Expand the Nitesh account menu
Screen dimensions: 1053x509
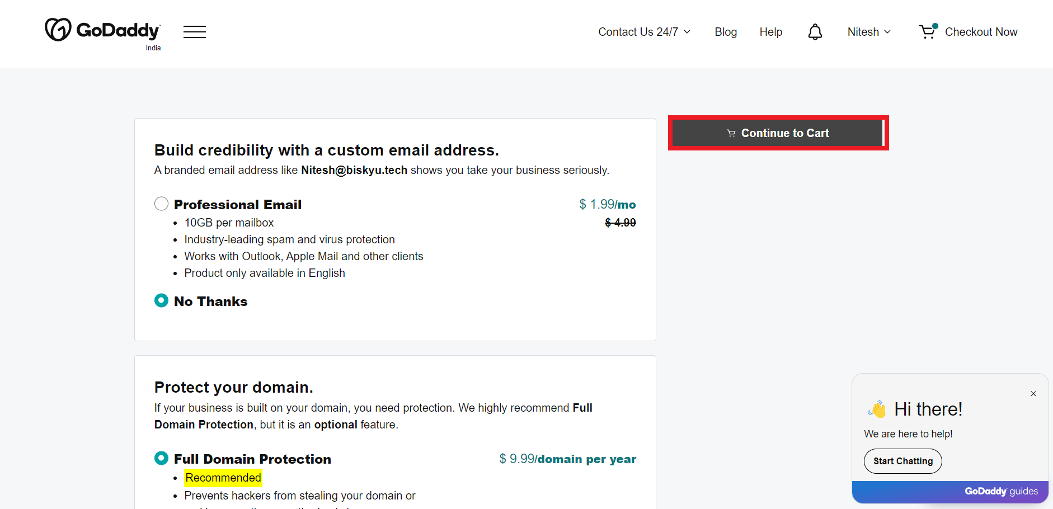pos(869,32)
